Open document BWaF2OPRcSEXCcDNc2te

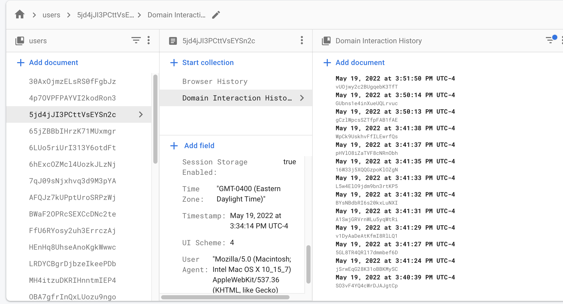[x=73, y=214]
